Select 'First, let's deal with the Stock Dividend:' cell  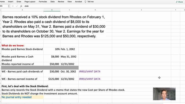click(25, 86)
